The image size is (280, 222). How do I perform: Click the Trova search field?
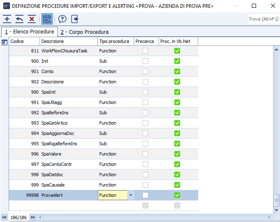pyautogui.click(x=263, y=19)
